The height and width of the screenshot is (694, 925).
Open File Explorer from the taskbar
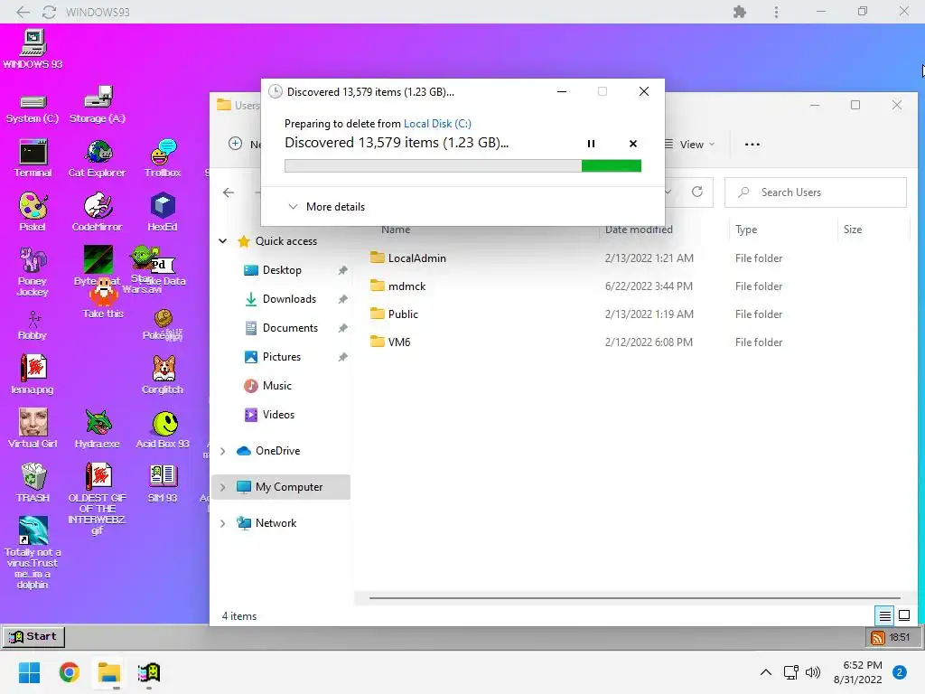pos(109,672)
